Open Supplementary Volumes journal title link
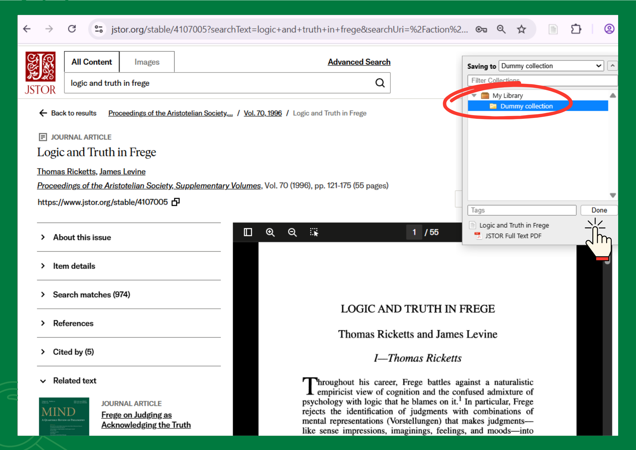The height and width of the screenshot is (450, 636). (x=149, y=185)
